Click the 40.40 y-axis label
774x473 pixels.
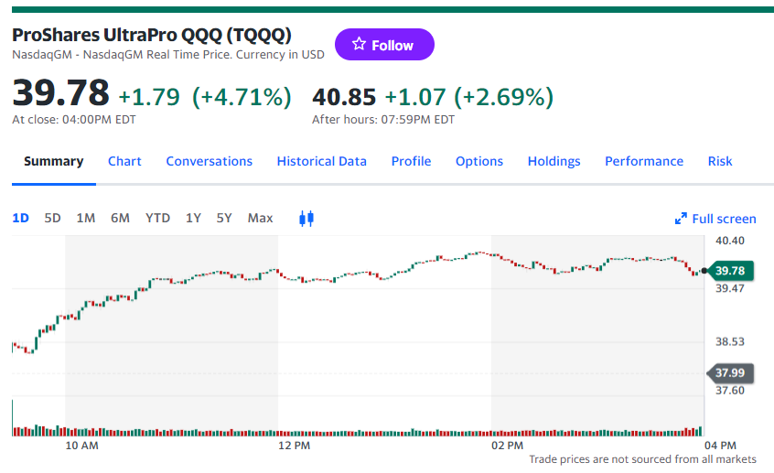point(730,241)
